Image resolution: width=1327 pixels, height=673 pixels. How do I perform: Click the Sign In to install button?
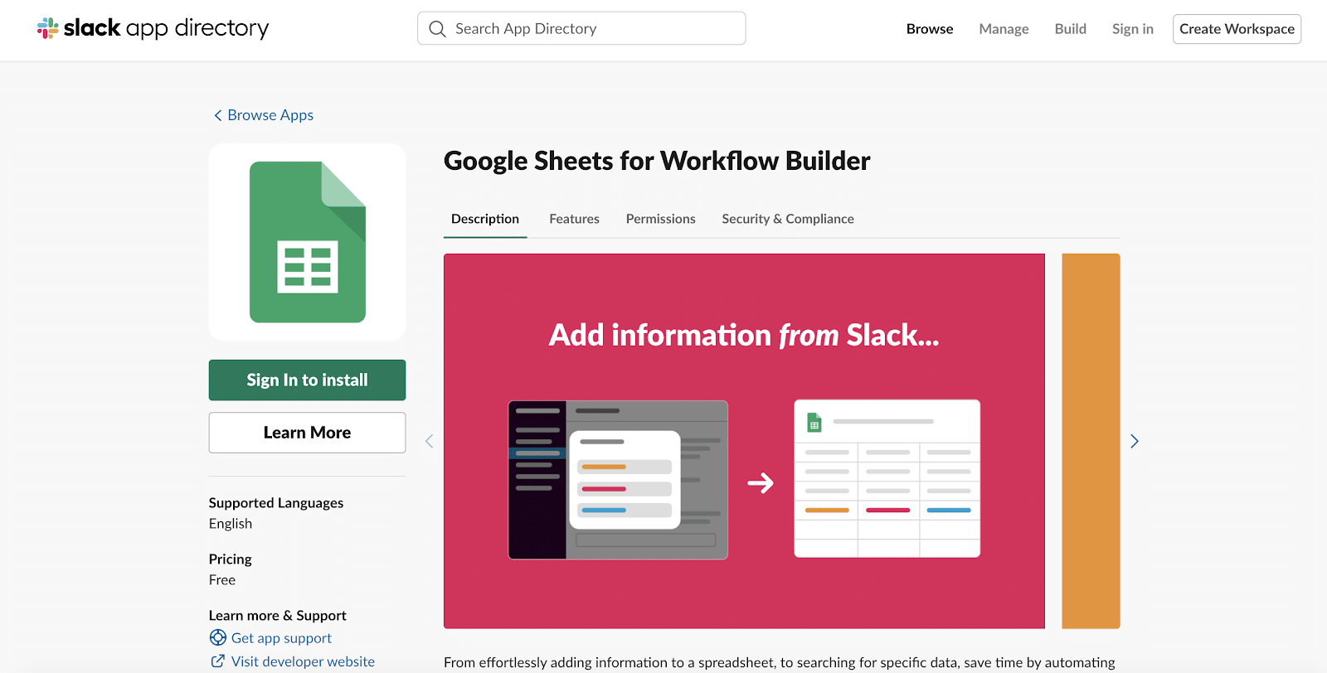pos(307,380)
